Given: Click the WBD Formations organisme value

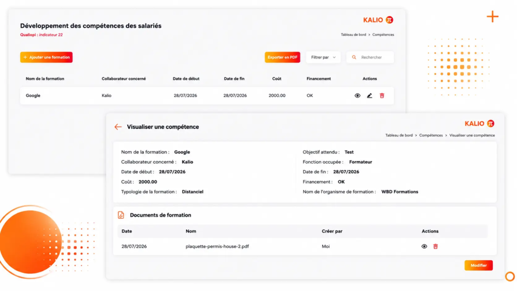Looking at the screenshot, I should tap(400, 191).
